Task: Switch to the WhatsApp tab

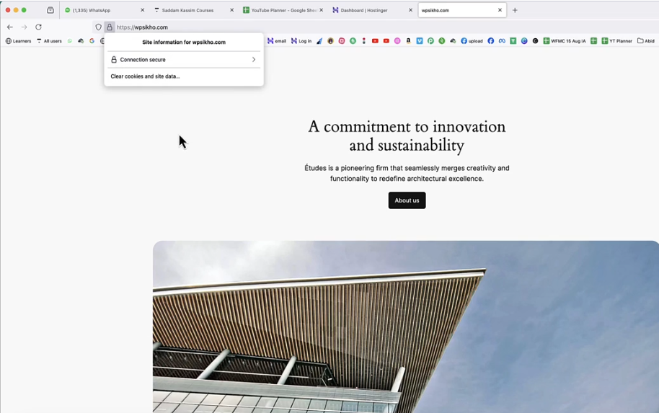Action: tap(101, 10)
